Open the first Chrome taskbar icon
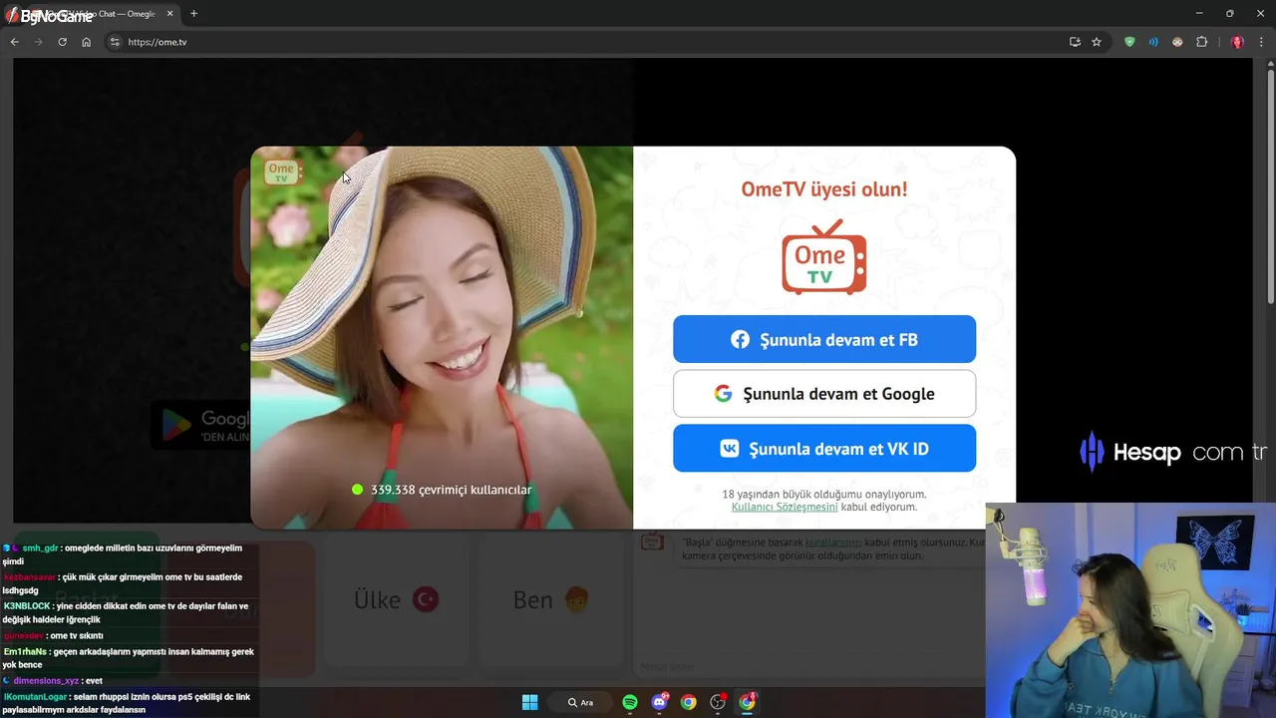The image size is (1276, 718). [688, 702]
